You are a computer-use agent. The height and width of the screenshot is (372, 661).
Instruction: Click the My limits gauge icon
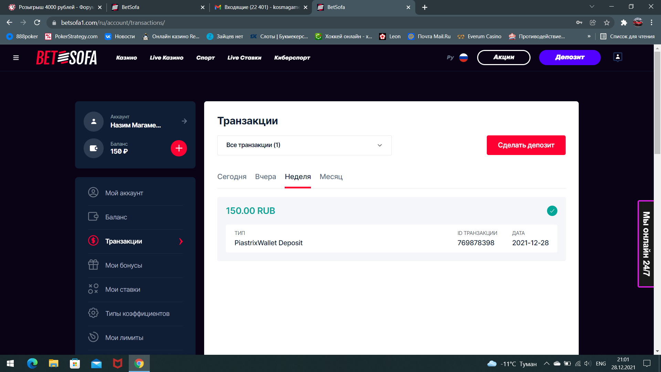(93, 337)
